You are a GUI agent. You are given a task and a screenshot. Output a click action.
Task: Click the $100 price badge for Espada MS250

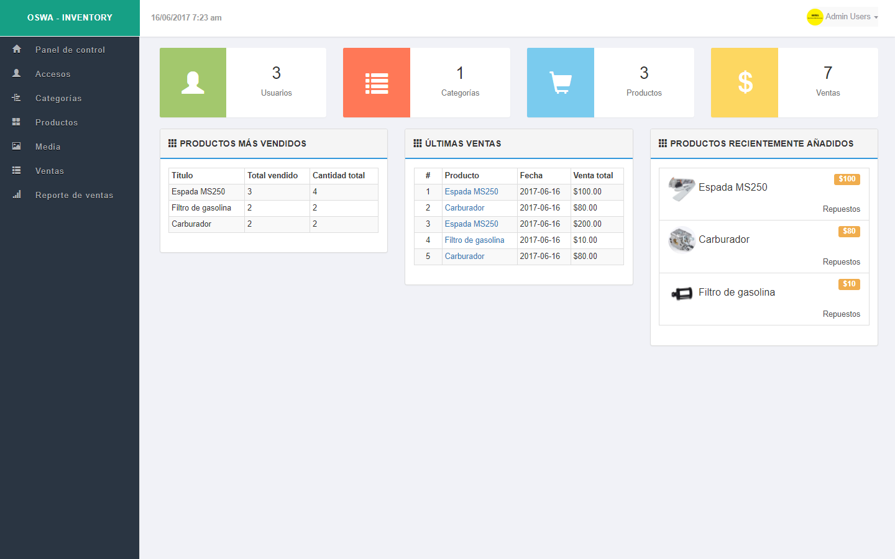point(847,178)
